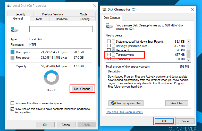Click the 27.0 GB free space value
The height and width of the screenshot is (131, 202).
(79, 58)
